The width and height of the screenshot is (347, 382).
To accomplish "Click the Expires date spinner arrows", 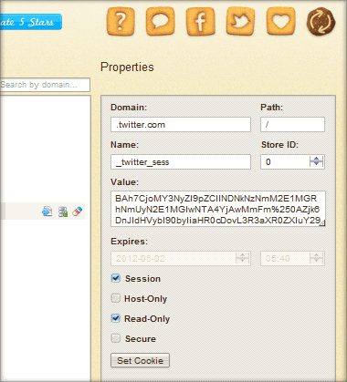I will [x=243, y=258].
